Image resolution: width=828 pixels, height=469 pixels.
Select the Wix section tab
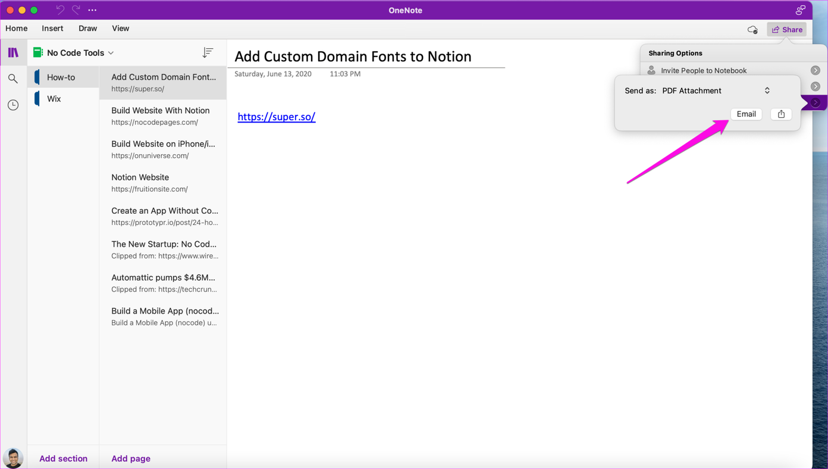click(54, 98)
